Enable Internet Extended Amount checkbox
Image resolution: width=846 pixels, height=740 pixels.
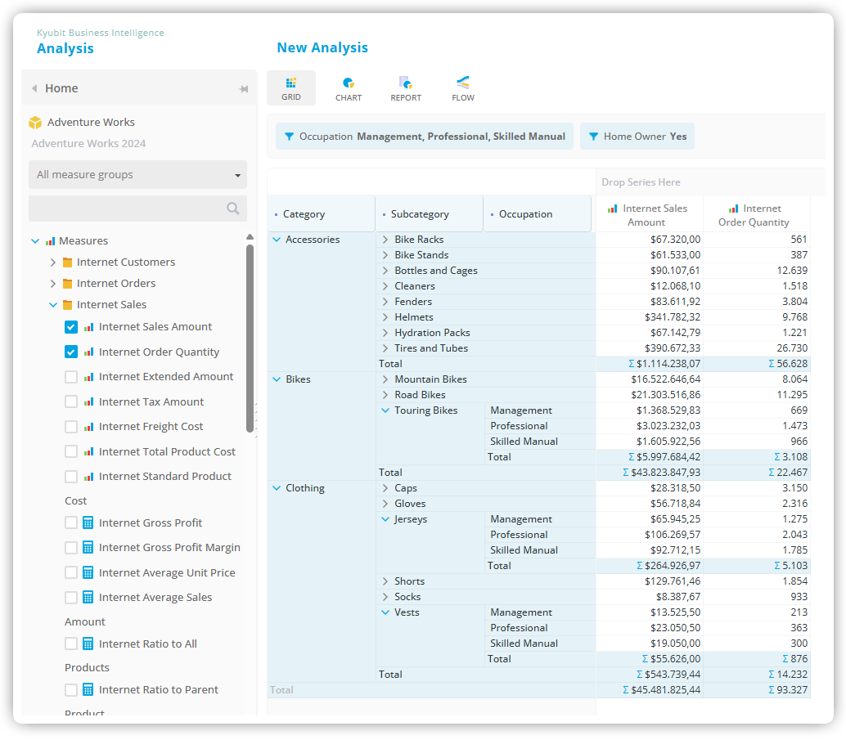click(70, 377)
